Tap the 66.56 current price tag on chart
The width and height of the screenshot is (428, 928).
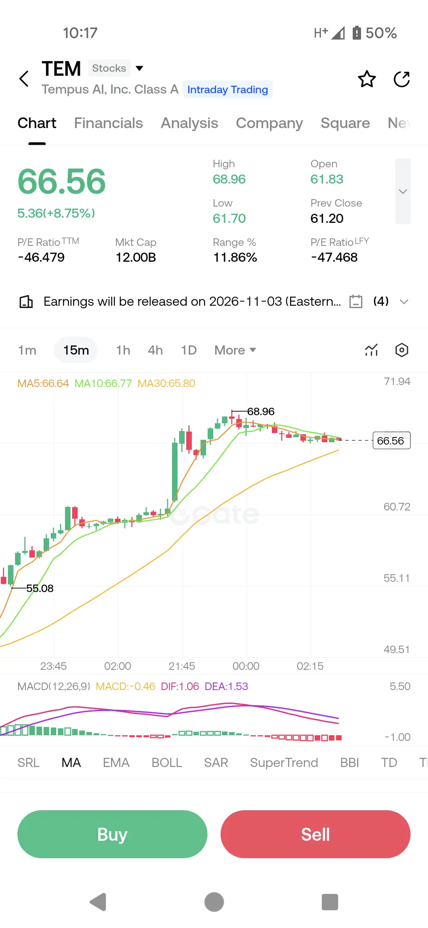391,441
